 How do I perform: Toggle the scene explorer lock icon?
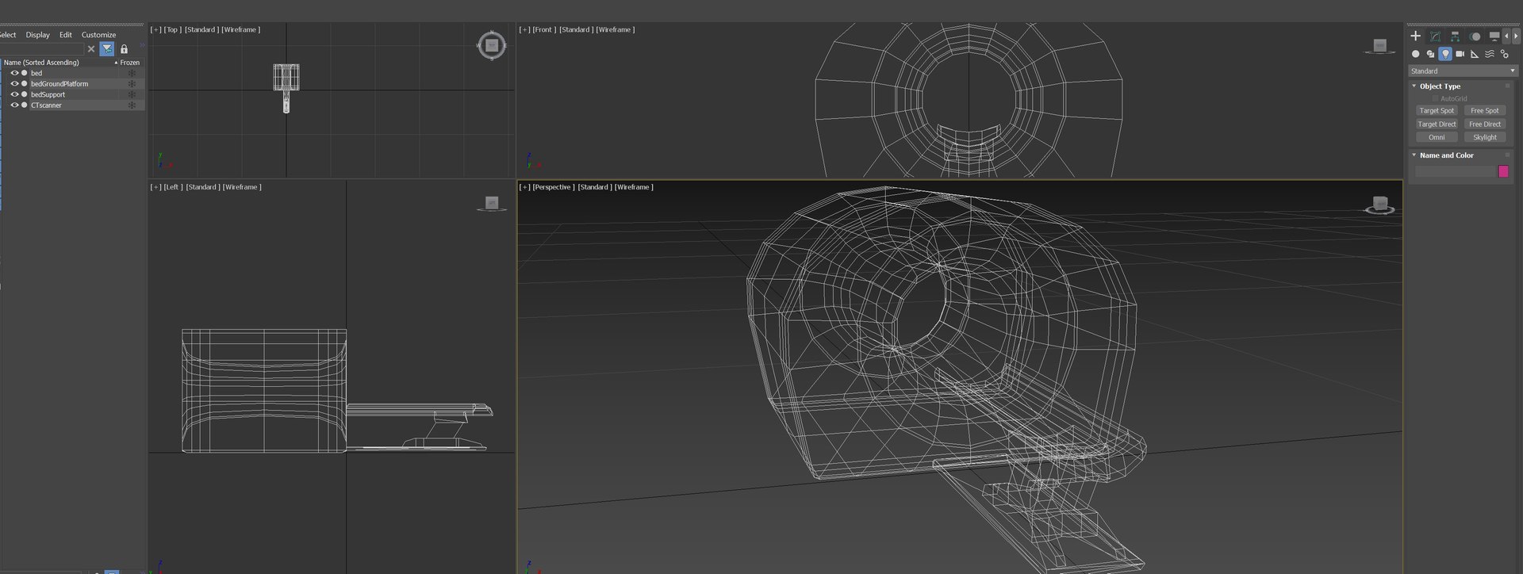pyautogui.click(x=124, y=49)
